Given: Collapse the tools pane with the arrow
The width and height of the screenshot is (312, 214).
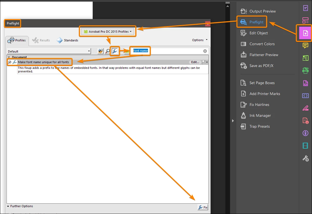Looking at the screenshot, I should (233, 121).
